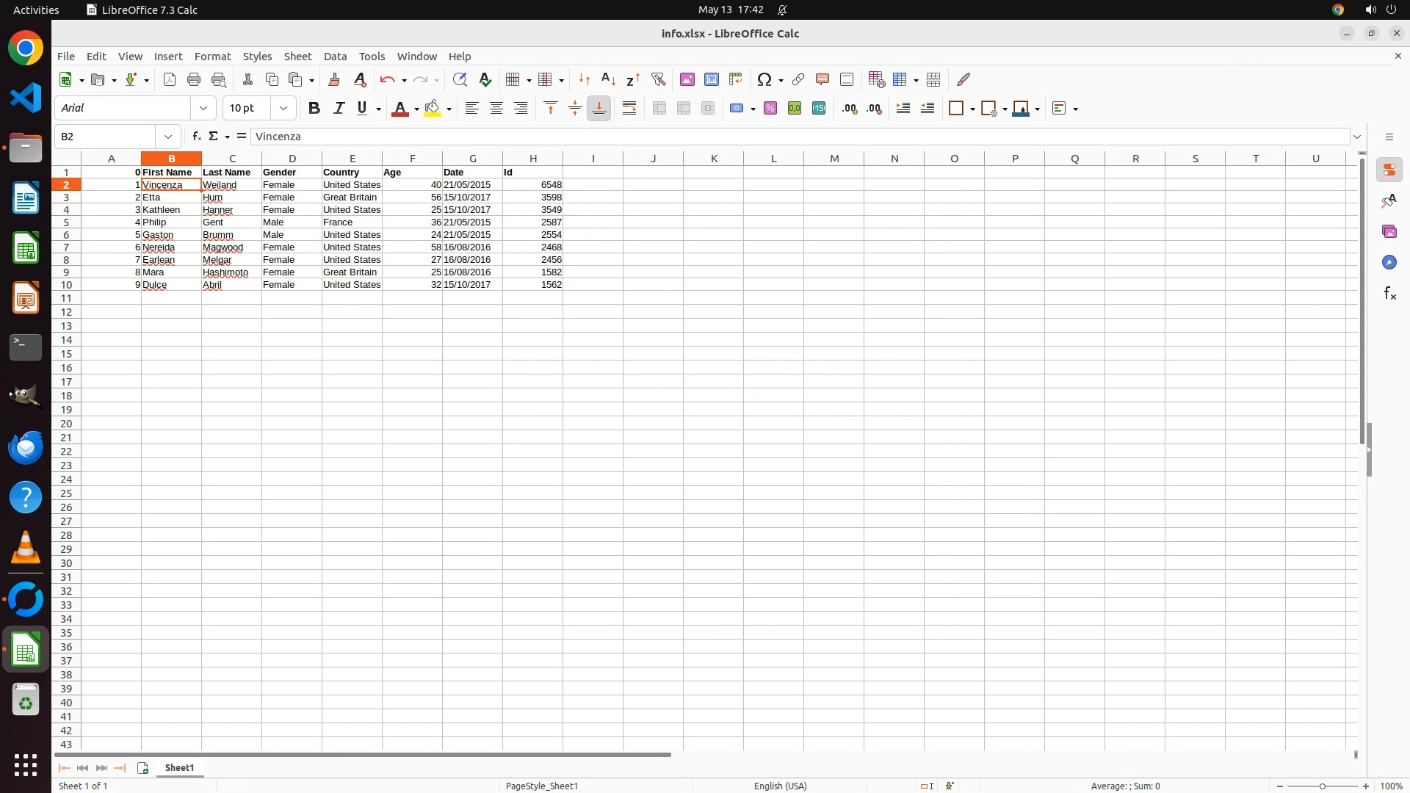Expand the Name Box dropdown arrow
The width and height of the screenshot is (1410, 793).
coord(168,137)
